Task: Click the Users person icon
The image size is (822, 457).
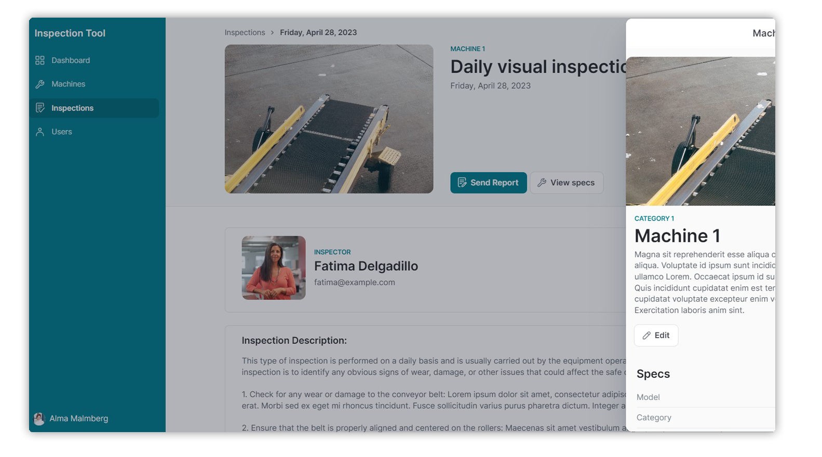Action: coord(40,132)
